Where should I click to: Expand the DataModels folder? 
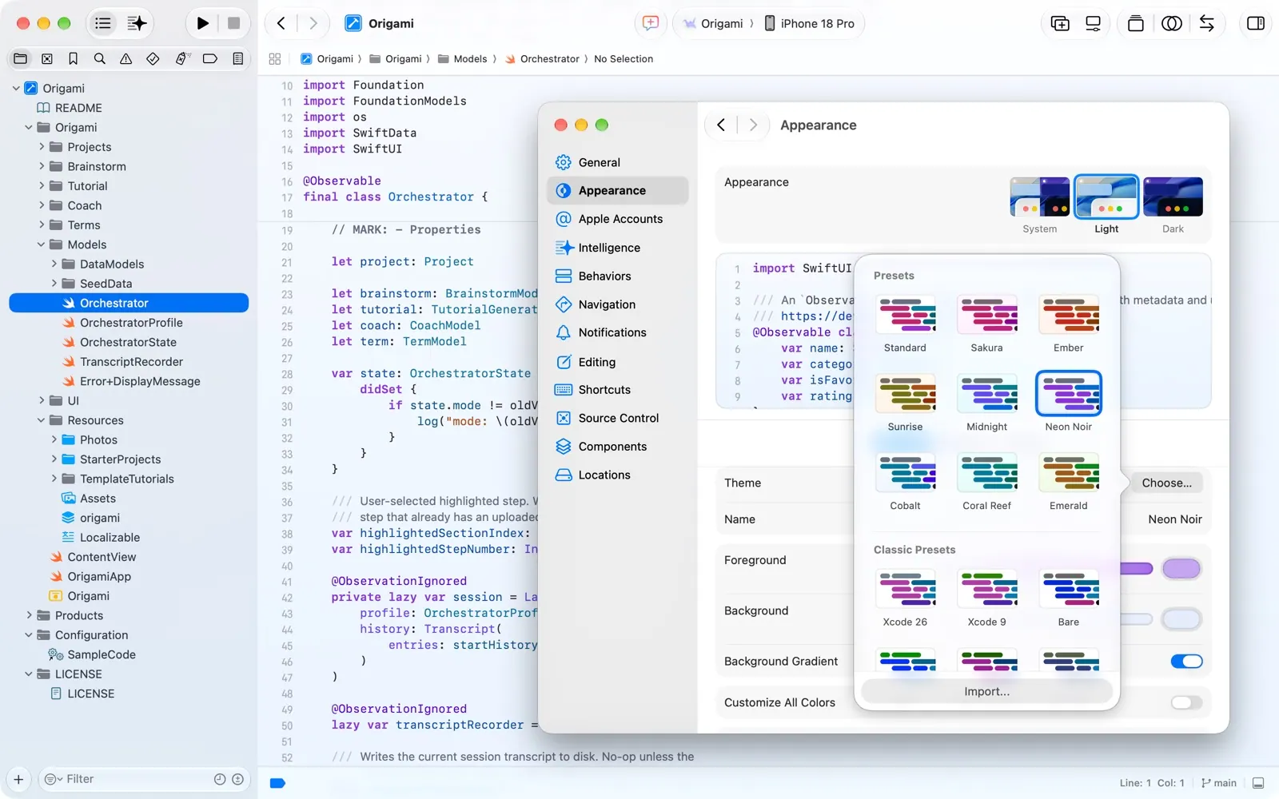tap(54, 264)
